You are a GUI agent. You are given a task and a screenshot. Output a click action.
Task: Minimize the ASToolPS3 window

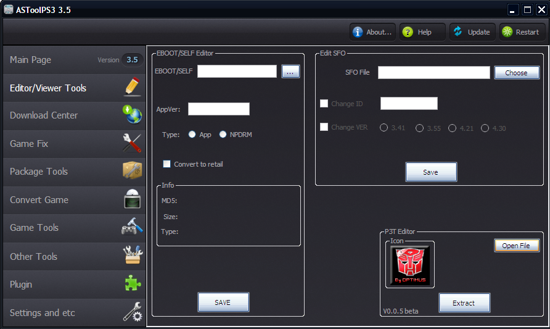pyautogui.click(x=512, y=10)
